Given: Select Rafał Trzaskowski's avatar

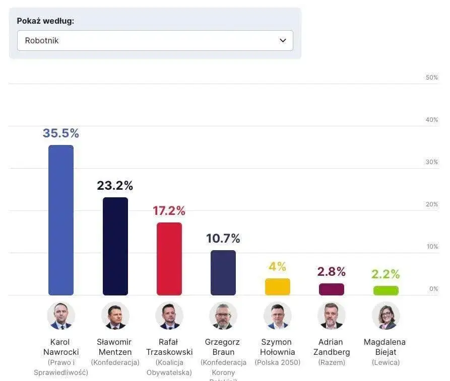Looking at the screenshot, I should point(169,316).
